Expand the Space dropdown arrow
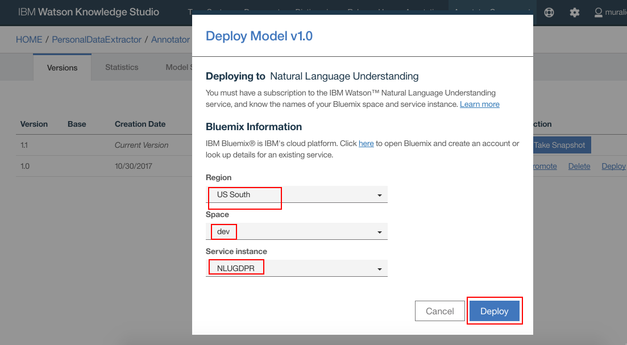 point(380,232)
